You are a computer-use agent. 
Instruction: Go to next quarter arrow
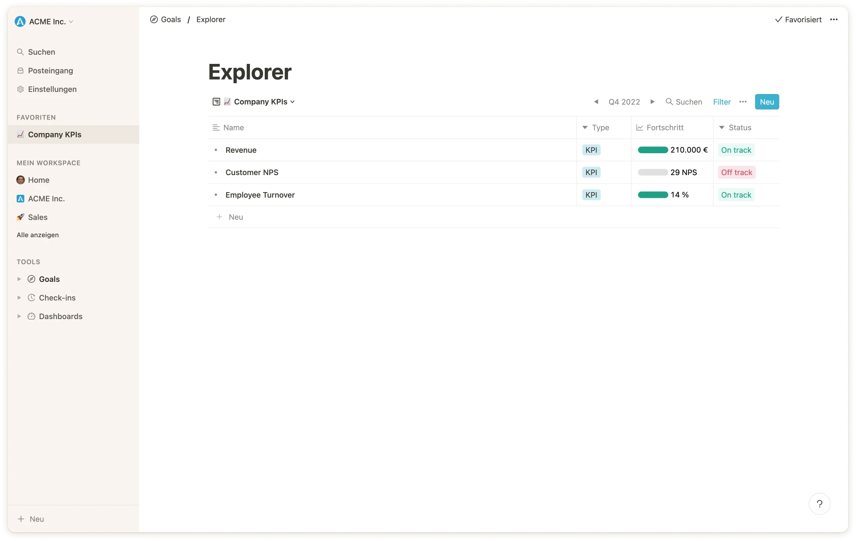[x=652, y=102]
